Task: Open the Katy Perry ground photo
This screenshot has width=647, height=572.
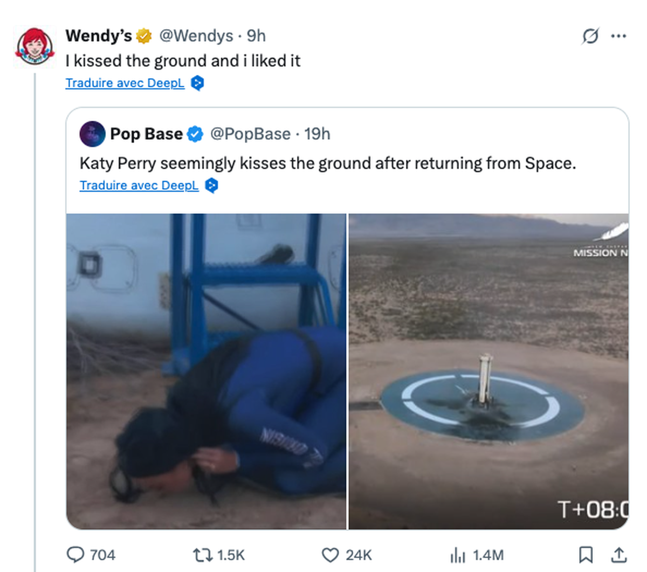Action: point(206,371)
